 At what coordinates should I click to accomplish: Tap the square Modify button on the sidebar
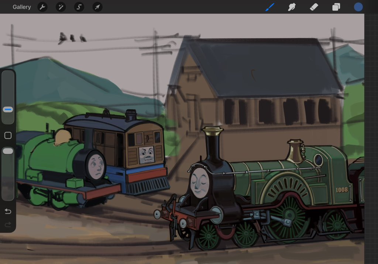[7, 135]
